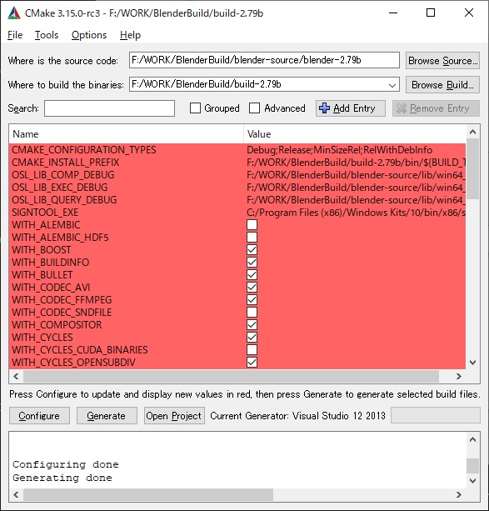
Task: Uncheck the WITH_CYCLES_OPENSUBDIV checkbox
Action: (252, 363)
